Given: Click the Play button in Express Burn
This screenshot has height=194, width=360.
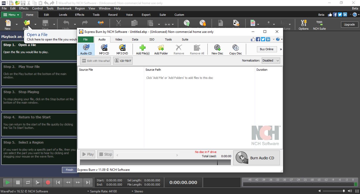Looking at the screenshot, I should click(88, 154).
